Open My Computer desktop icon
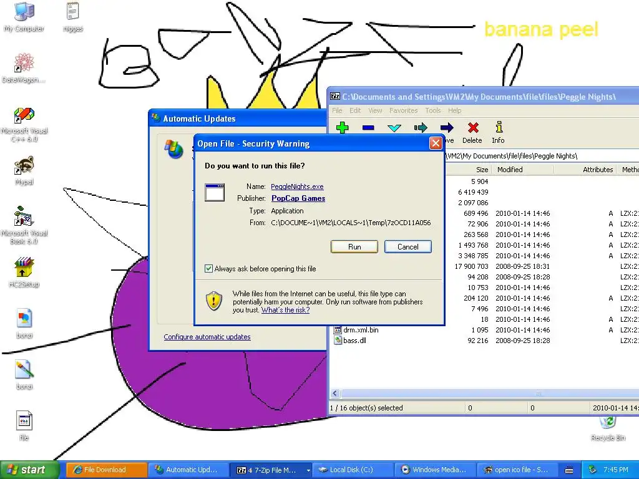The height and width of the screenshot is (479, 639). coord(24,12)
